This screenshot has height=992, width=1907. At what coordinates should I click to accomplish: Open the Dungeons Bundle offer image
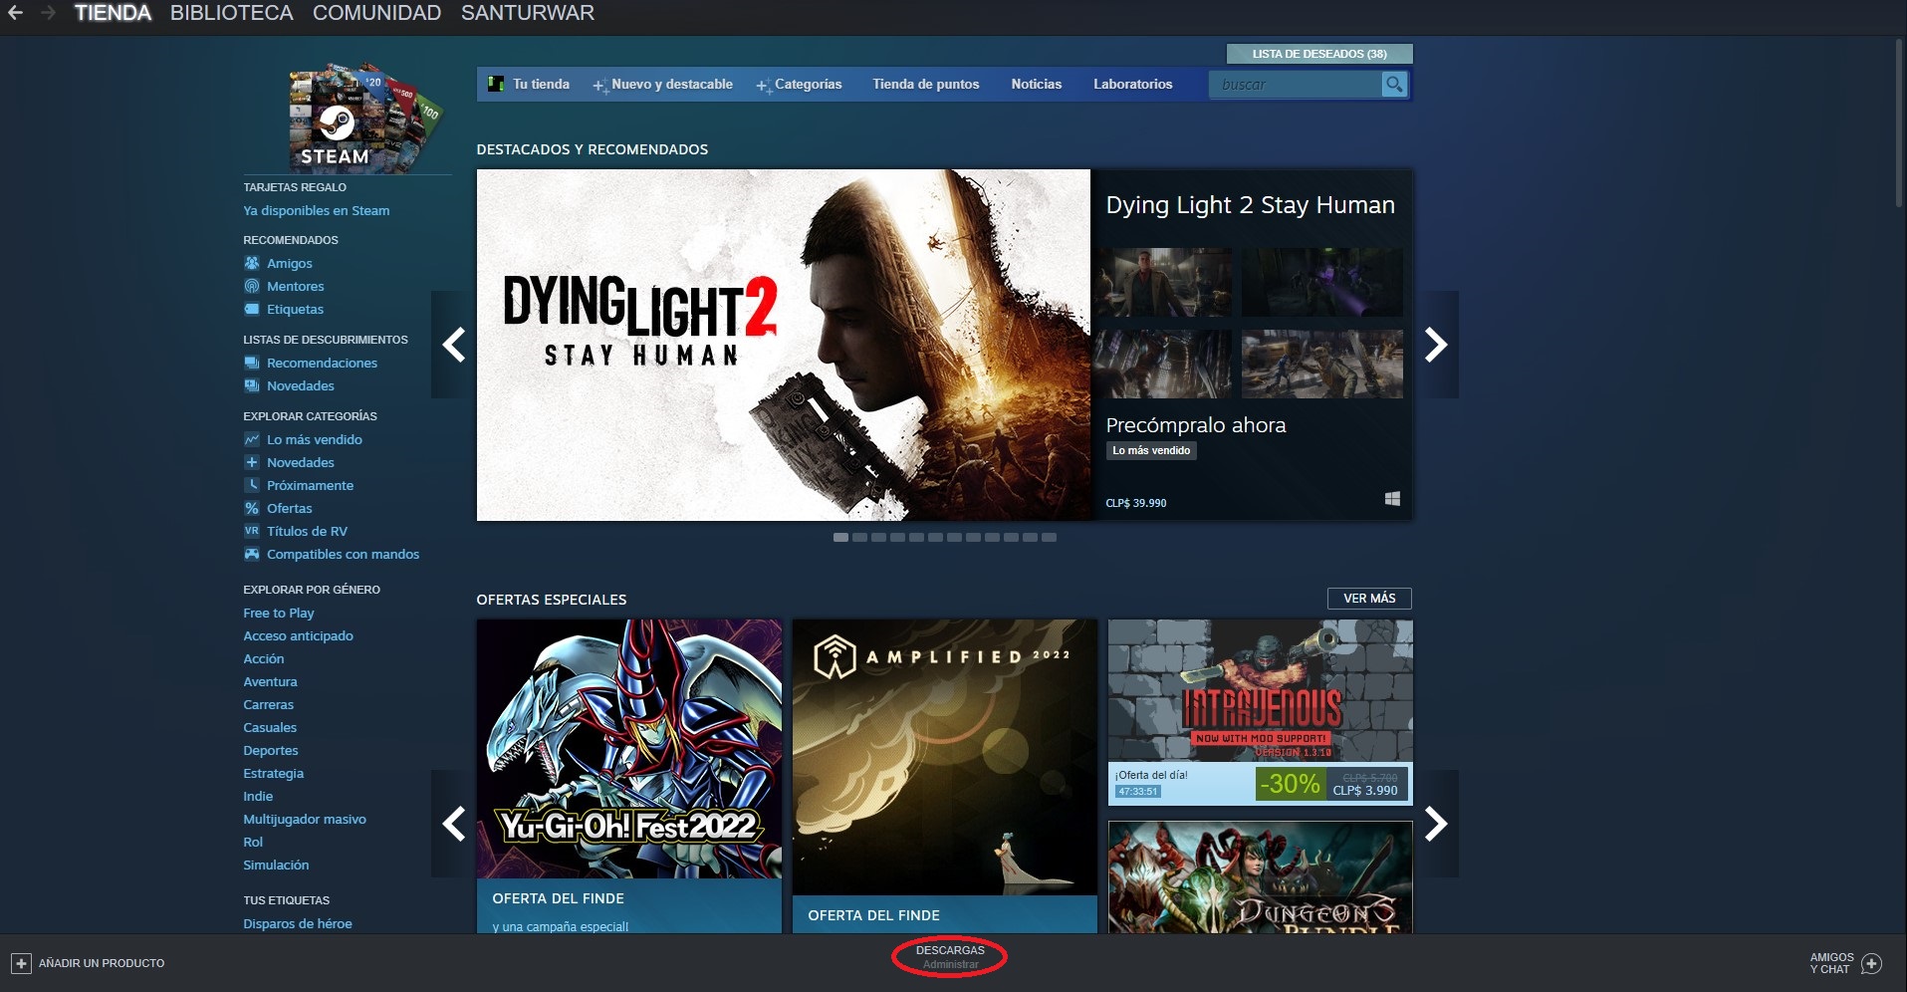pos(1261,877)
